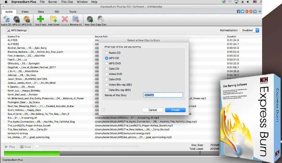Viewport: 282px width, 163px height.
Task: Select the MP3 DVD radio button
Action: (x=107, y=63)
